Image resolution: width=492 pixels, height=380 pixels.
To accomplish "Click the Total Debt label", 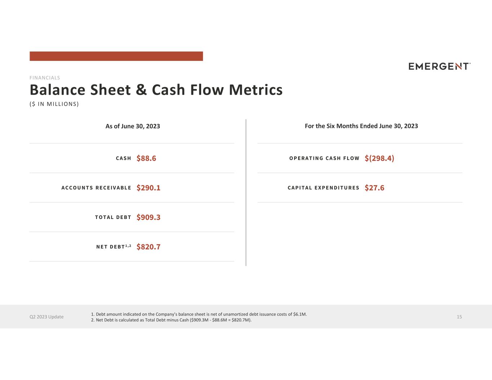I will pyautogui.click(x=113, y=217).
